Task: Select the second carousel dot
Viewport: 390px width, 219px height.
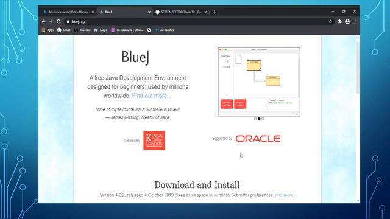Action: point(259,119)
